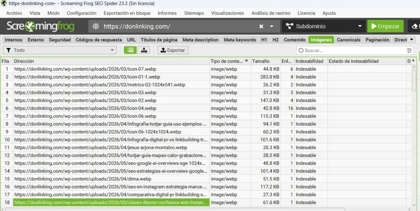Viewport: 420px width, 211px height.
Task: Open the Informes menu
Action: coord(167,13)
